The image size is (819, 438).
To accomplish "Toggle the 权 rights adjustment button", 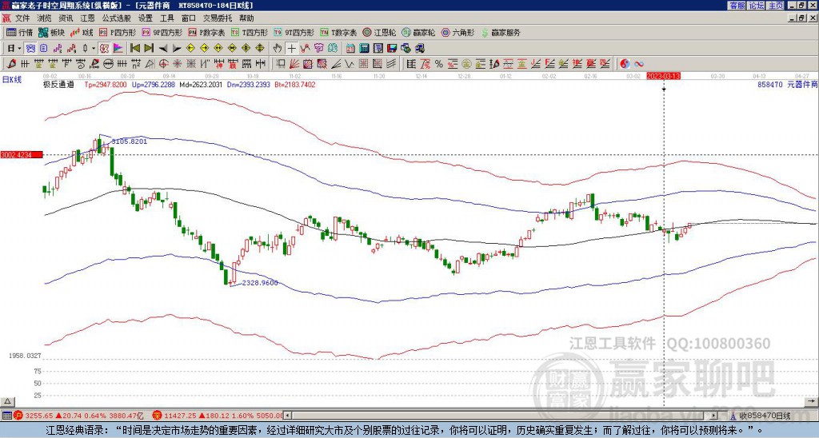I will click(104, 49).
